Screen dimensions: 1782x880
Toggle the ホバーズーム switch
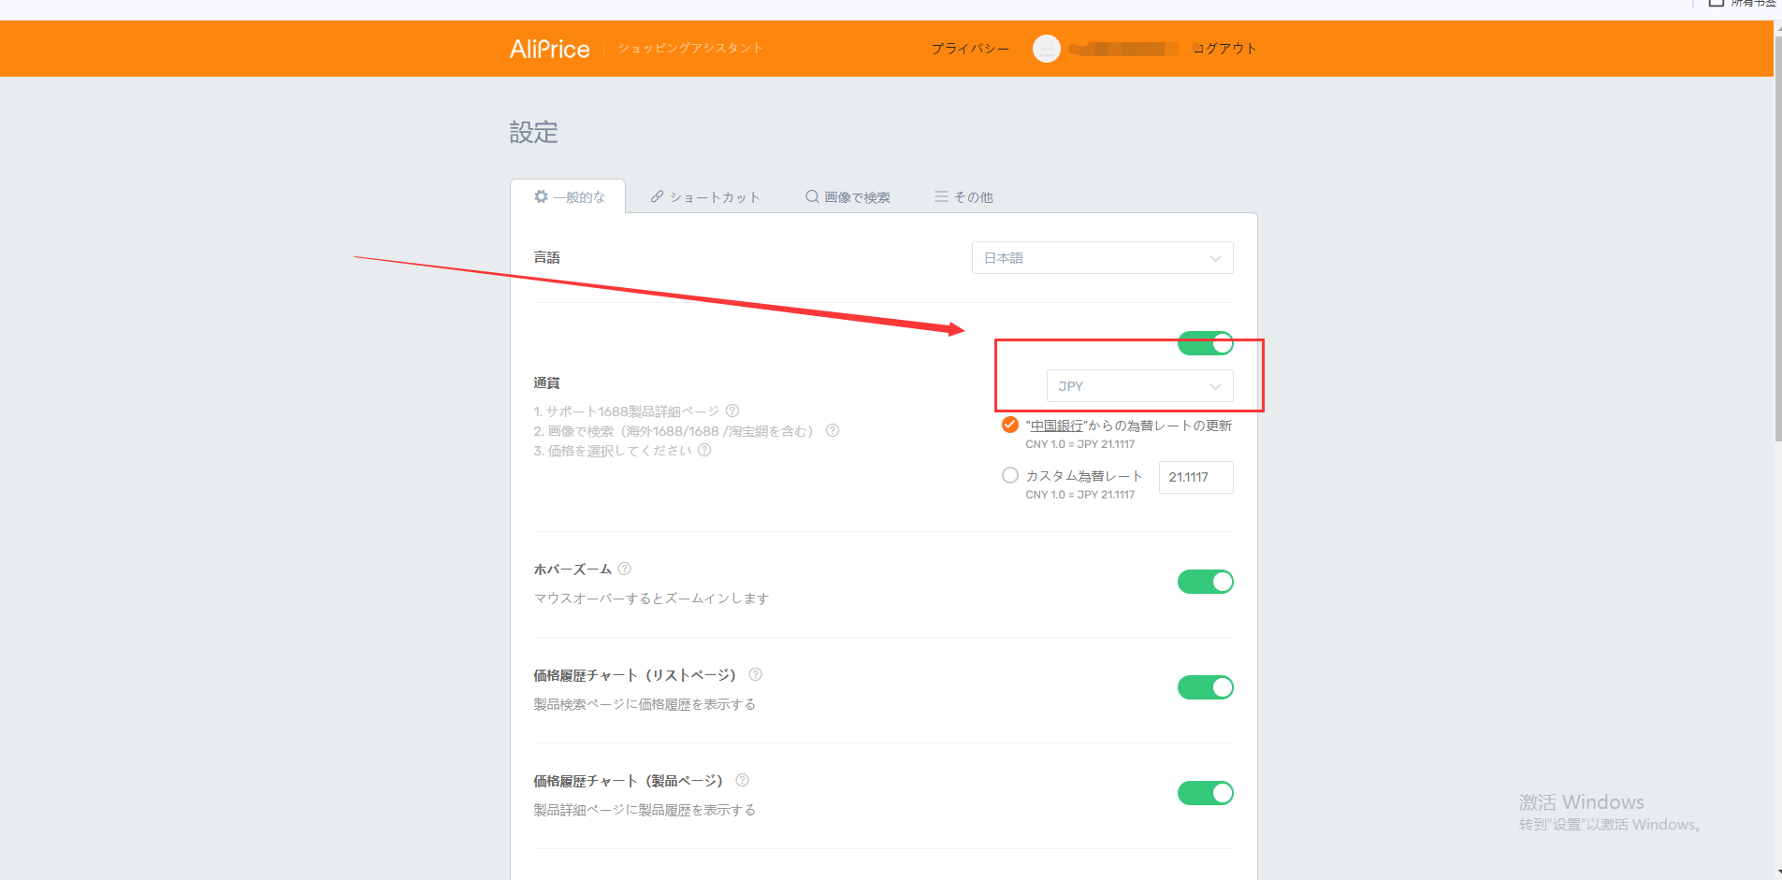click(1205, 582)
